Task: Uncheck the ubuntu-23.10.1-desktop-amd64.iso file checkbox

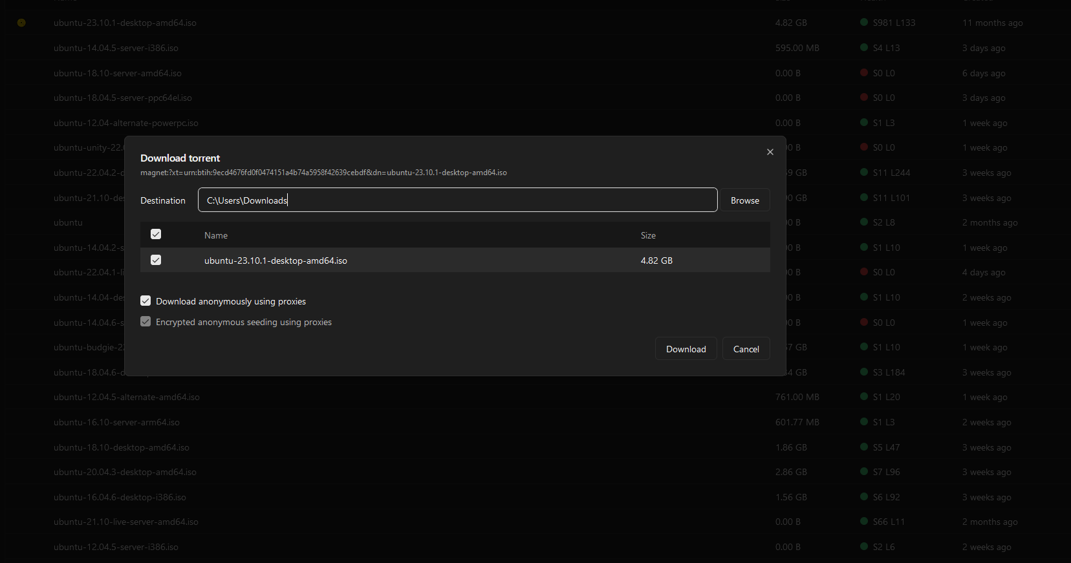Action: click(x=156, y=260)
